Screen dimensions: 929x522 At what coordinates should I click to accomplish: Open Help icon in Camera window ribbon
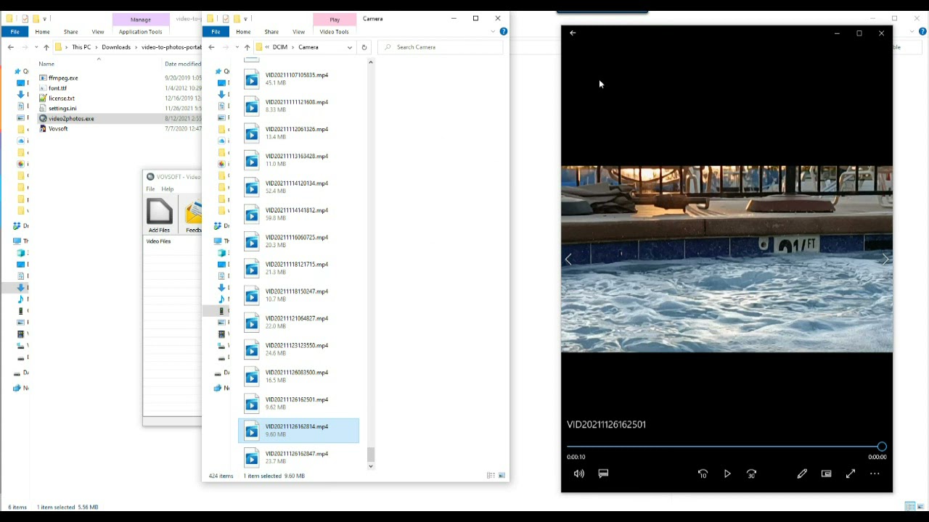click(x=504, y=32)
